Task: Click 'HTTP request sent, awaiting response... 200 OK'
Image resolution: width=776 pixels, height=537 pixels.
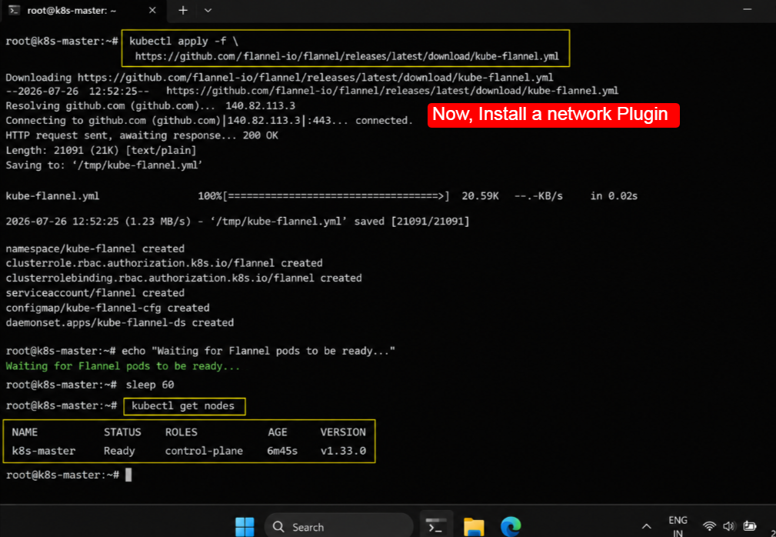Action: click(142, 135)
